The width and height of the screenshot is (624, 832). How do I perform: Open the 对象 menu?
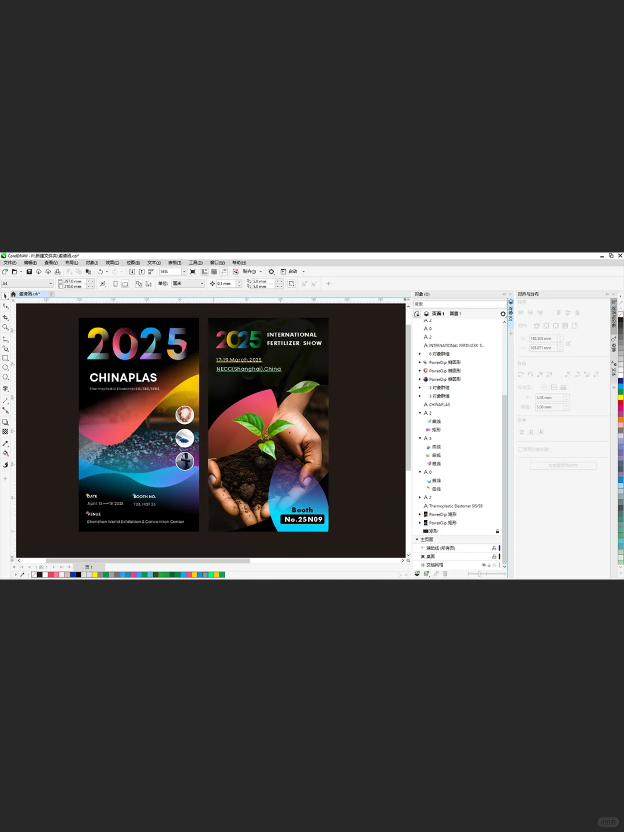(x=92, y=263)
